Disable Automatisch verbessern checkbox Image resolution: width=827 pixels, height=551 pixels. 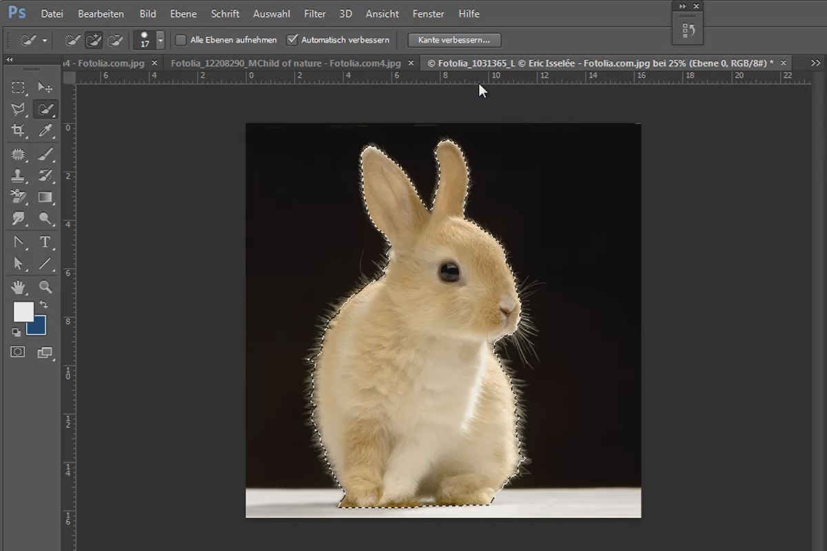click(292, 40)
